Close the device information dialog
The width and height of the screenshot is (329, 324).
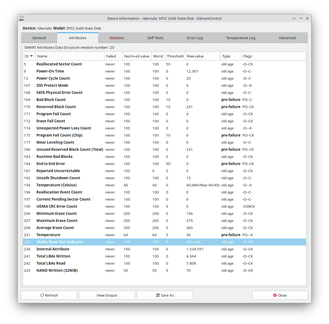[x=280, y=295]
